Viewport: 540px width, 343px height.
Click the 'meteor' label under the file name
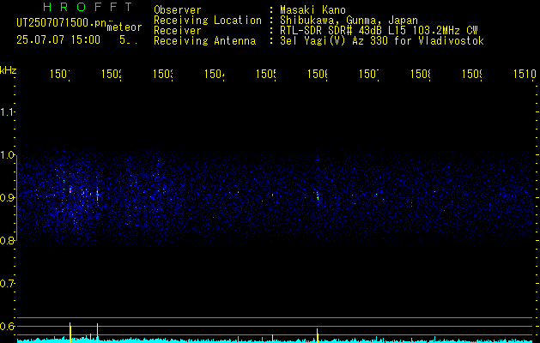(124, 27)
